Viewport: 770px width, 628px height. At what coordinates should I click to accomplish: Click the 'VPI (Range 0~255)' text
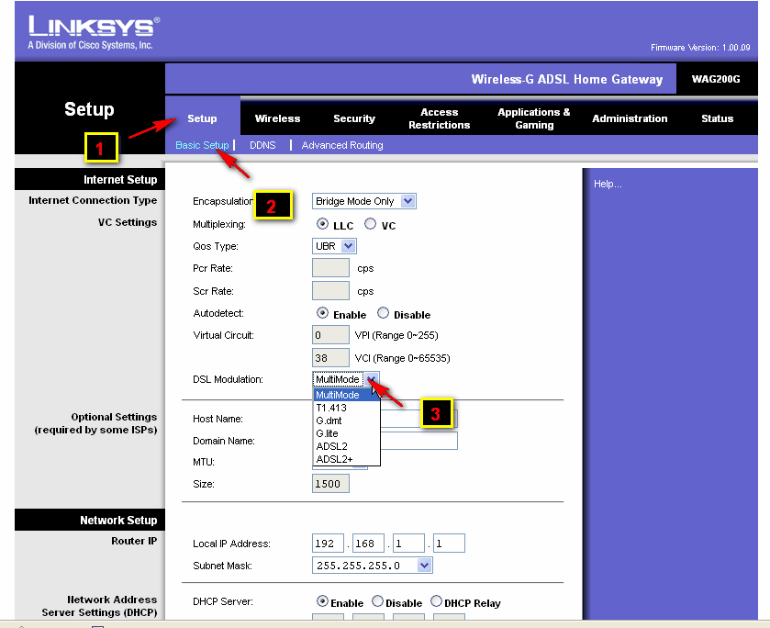[396, 335]
